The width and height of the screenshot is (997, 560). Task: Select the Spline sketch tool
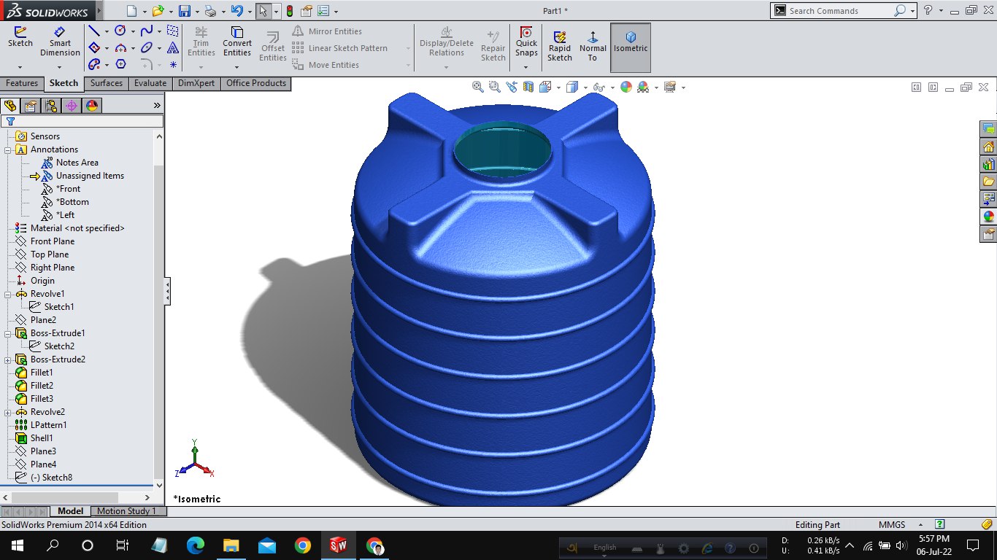(147, 31)
